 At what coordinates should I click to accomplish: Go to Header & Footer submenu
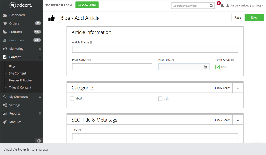(x=20, y=80)
